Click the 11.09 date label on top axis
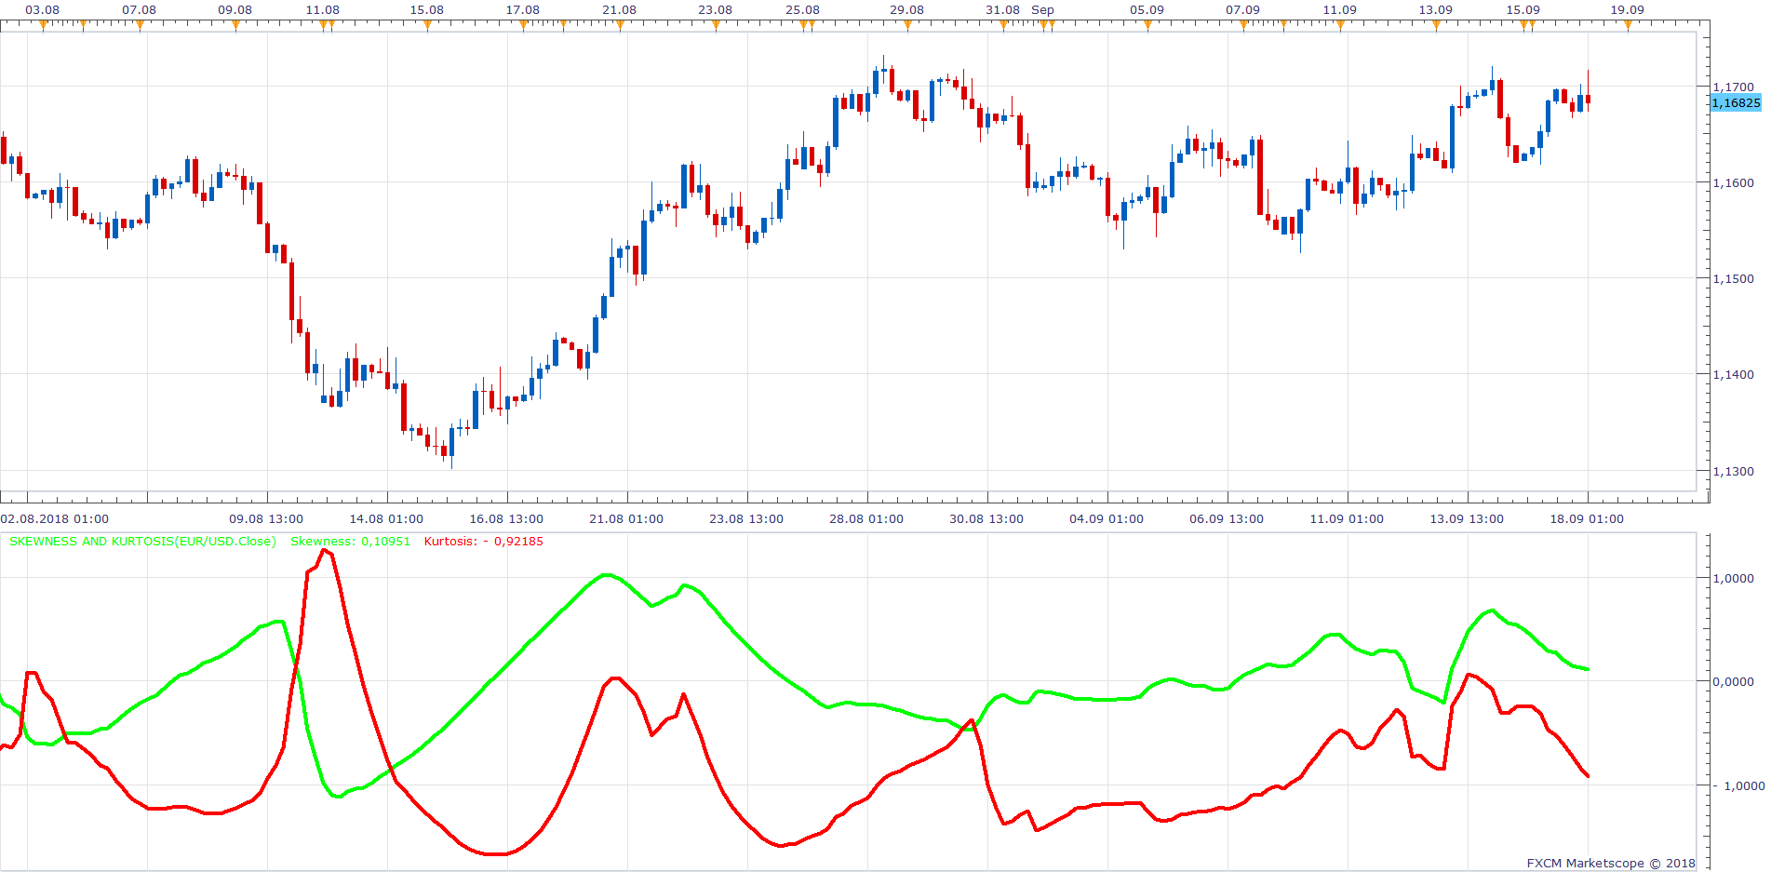1771x872 pixels. 1339,10
